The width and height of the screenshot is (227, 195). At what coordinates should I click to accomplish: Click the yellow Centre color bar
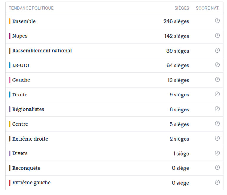tap(10, 124)
